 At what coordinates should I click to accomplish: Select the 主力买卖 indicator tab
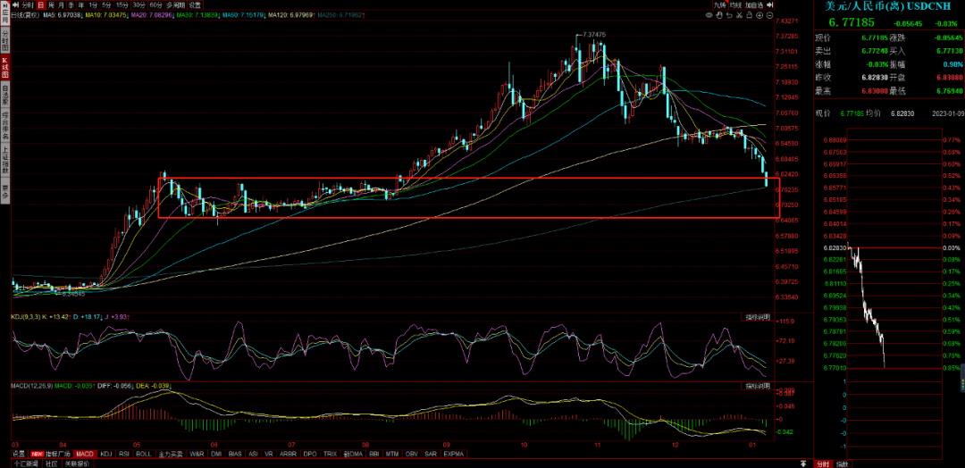pos(171,454)
